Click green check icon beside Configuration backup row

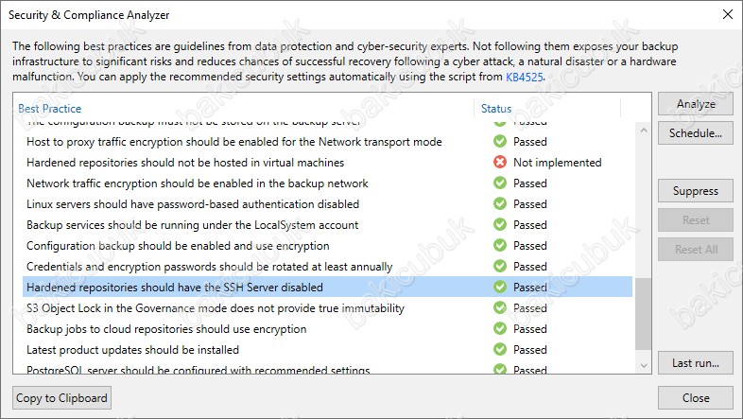[x=499, y=246]
